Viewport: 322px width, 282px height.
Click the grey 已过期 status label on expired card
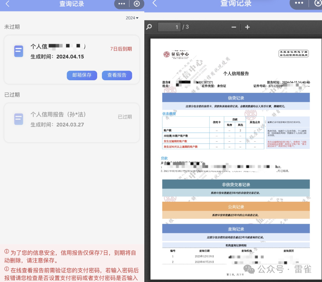point(125,117)
